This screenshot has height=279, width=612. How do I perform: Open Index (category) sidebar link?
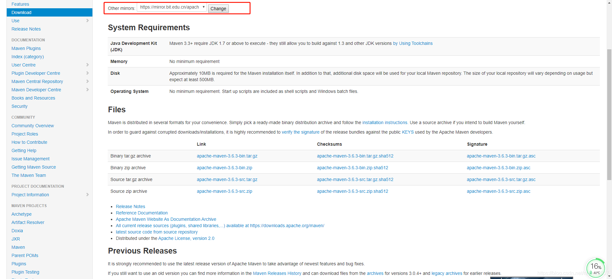click(28, 57)
